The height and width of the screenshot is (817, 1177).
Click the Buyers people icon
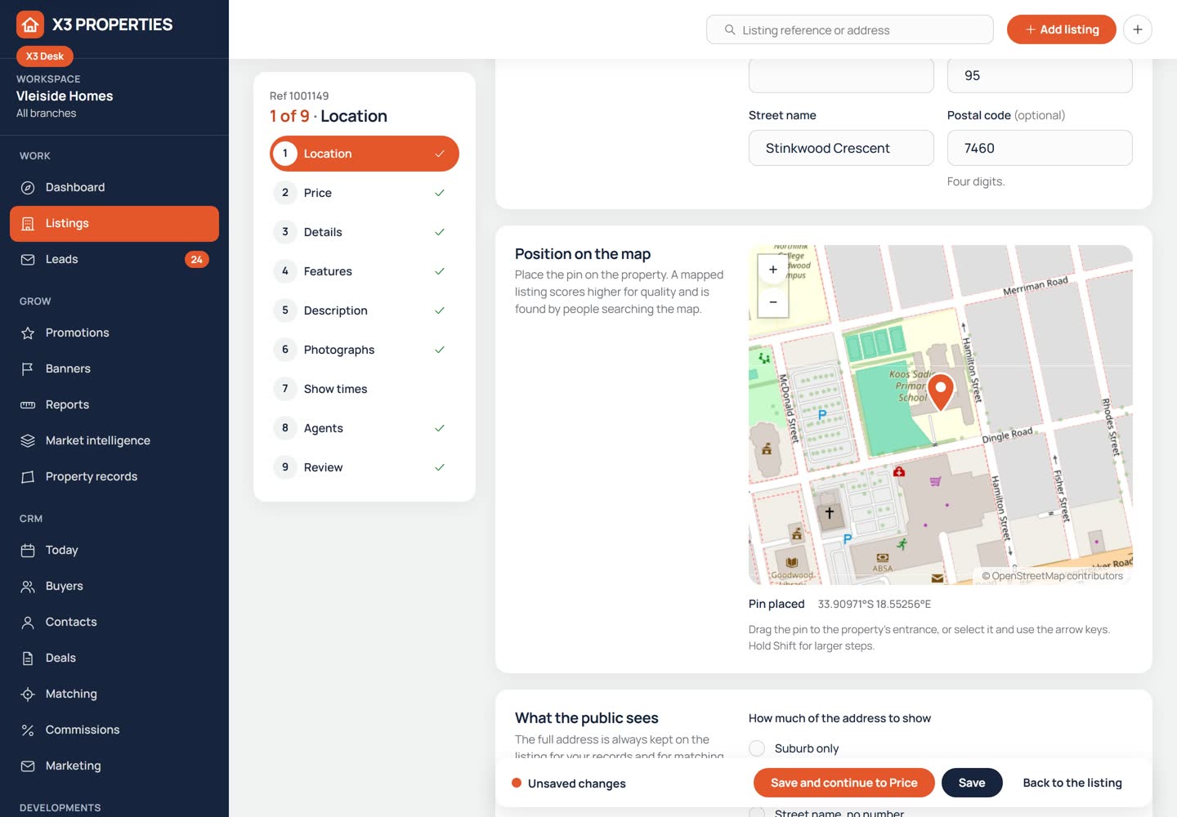(x=28, y=587)
